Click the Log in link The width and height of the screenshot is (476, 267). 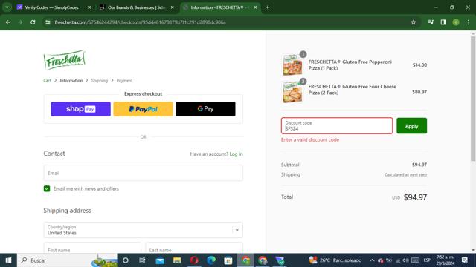click(x=237, y=154)
